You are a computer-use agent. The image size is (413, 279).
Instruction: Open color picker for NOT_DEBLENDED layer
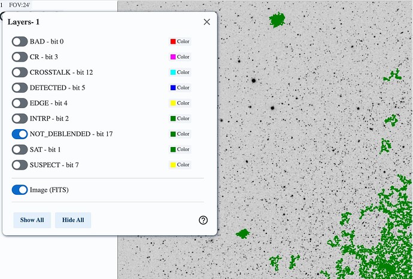pos(180,134)
